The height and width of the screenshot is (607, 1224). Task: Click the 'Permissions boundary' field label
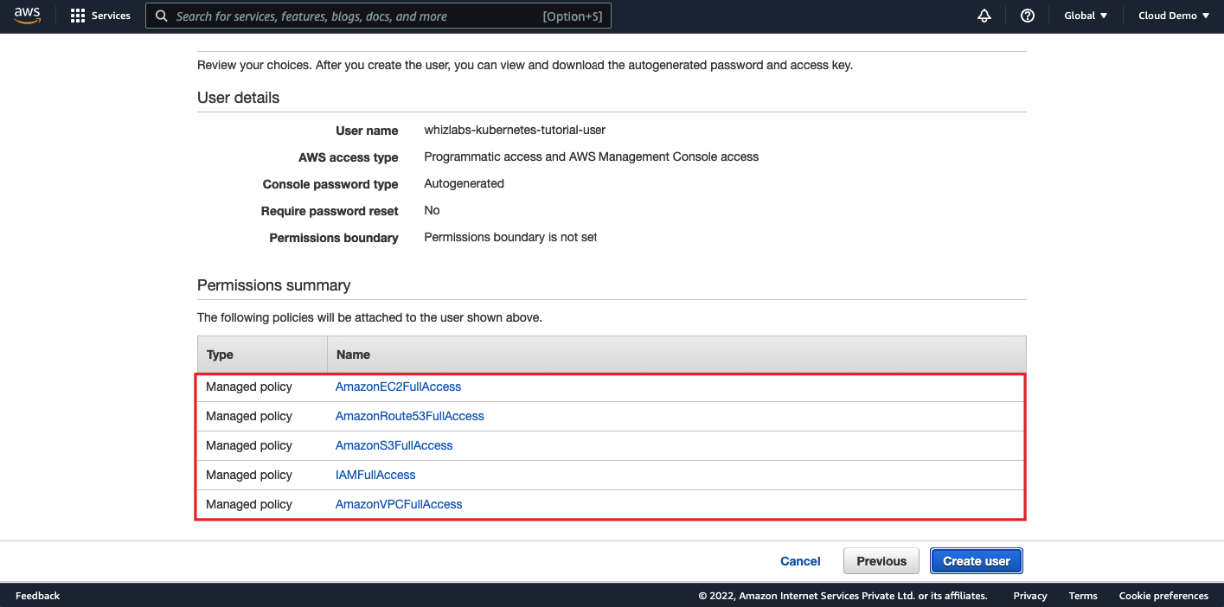coord(334,238)
